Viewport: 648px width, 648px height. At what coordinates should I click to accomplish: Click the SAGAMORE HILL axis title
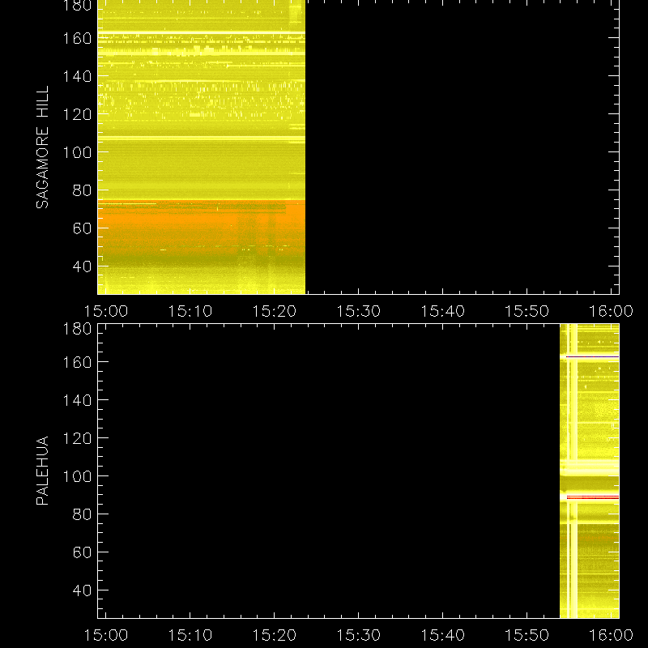point(42,147)
